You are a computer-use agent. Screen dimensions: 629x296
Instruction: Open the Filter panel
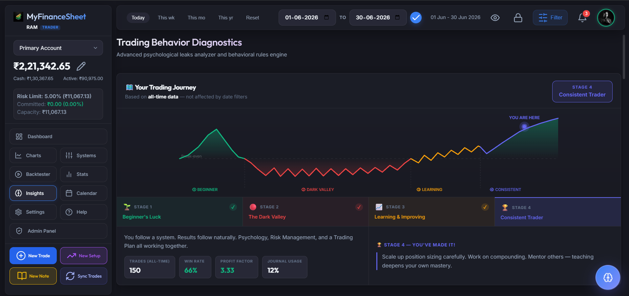[550, 17]
